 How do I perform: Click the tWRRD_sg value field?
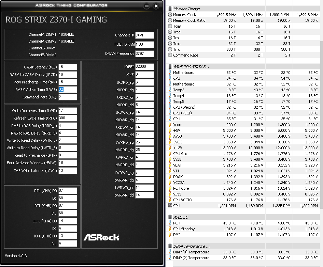pyautogui.click(x=144, y=142)
